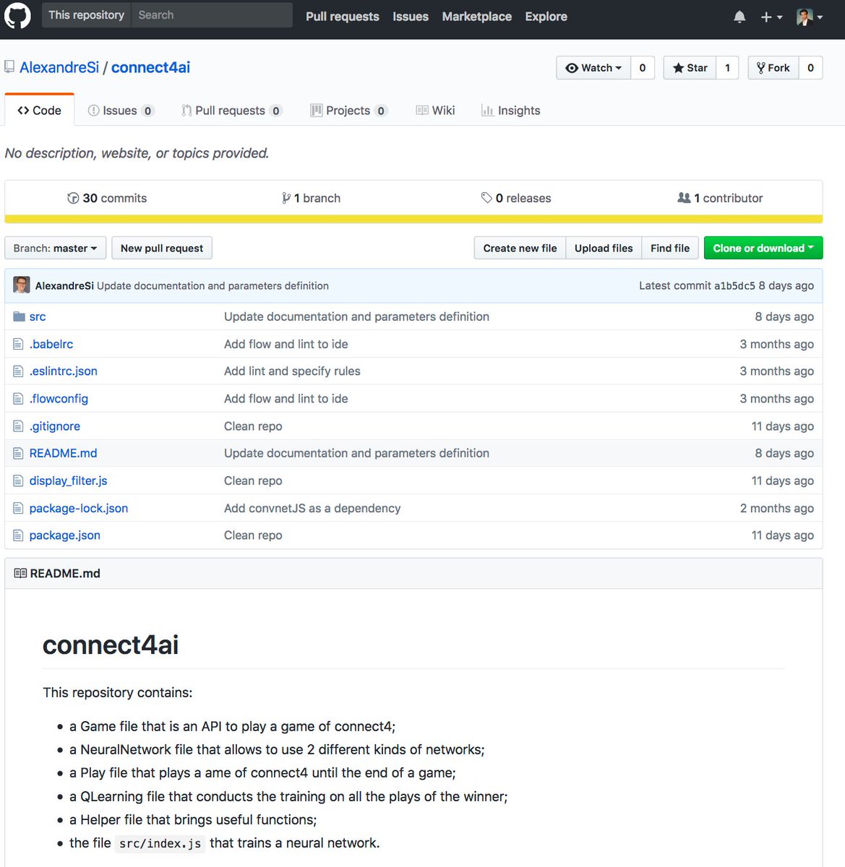The height and width of the screenshot is (867, 845).
Task: Open the watchers count 0
Action: (643, 68)
